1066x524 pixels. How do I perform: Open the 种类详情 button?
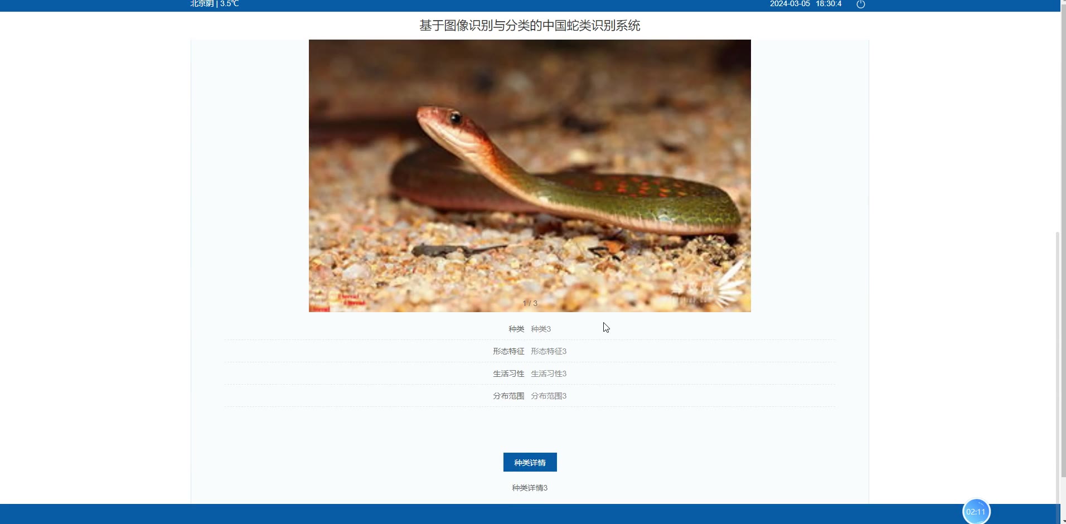coord(530,462)
